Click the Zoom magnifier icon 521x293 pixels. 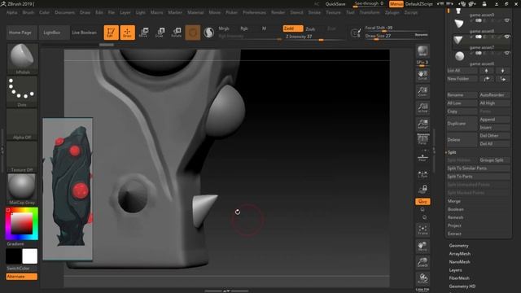(x=422, y=91)
